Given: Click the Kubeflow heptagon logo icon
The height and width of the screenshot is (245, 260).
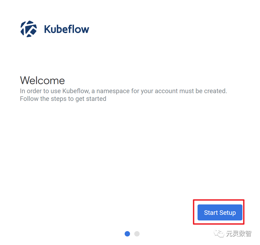Looking at the screenshot, I should (29, 29).
